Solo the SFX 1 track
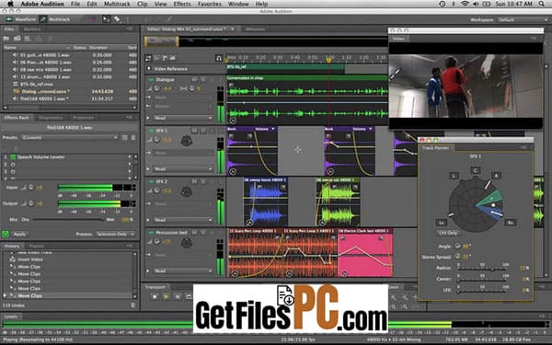 [203, 131]
